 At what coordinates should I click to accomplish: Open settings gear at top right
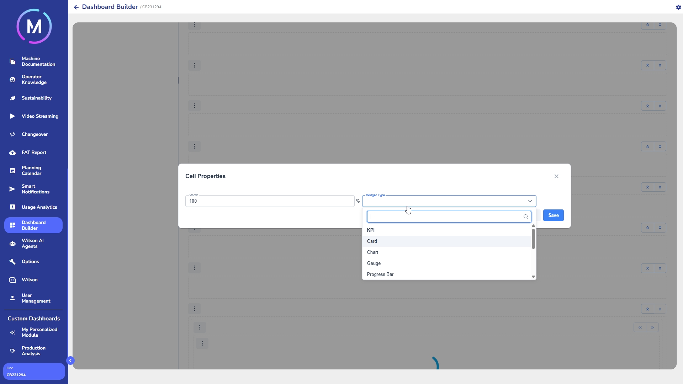pyautogui.click(x=678, y=7)
